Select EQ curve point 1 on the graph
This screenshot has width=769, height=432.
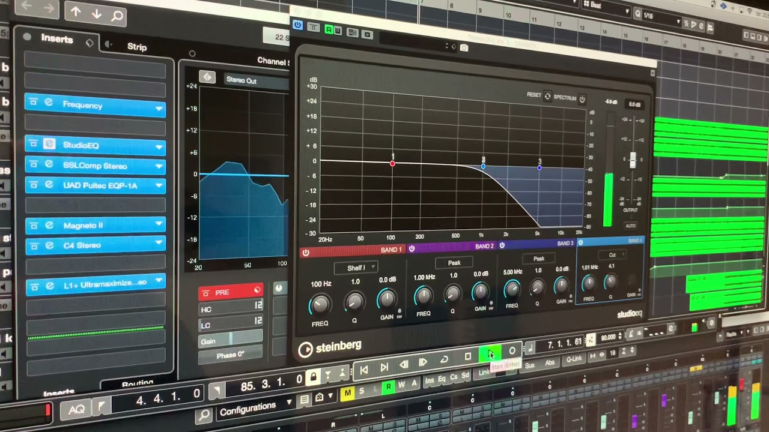tap(392, 163)
